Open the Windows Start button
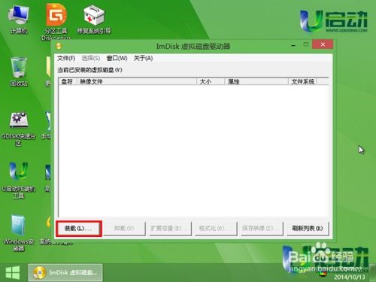 [x=12, y=272]
